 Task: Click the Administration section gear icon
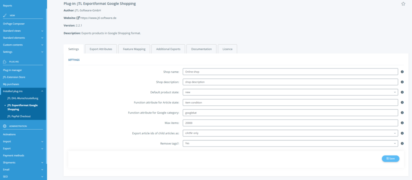click(4, 126)
